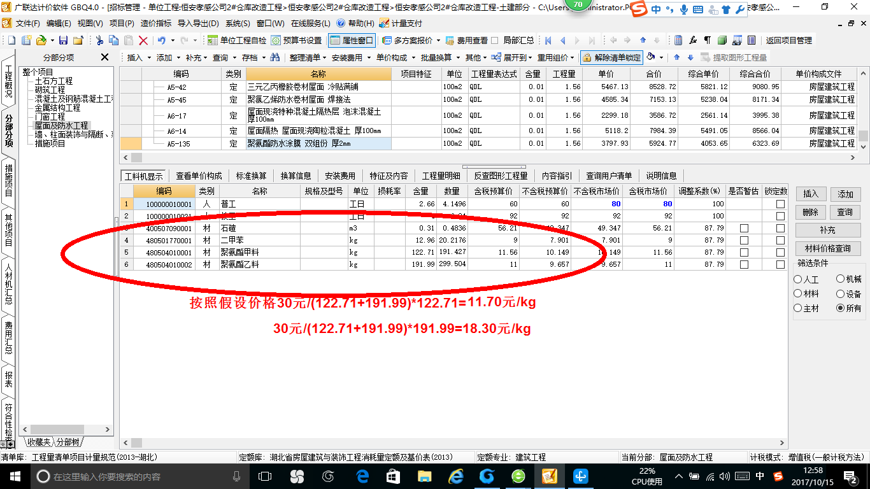870x489 pixels.
Task: Select 屋面及防水工程 in tree
Action: coord(61,126)
